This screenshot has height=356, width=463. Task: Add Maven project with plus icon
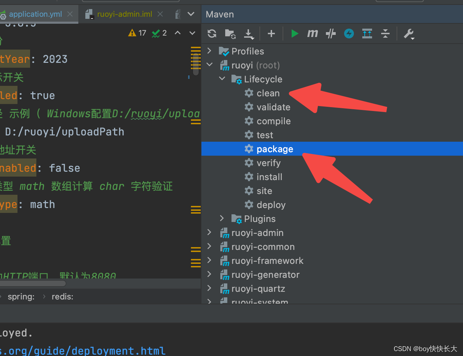(271, 34)
